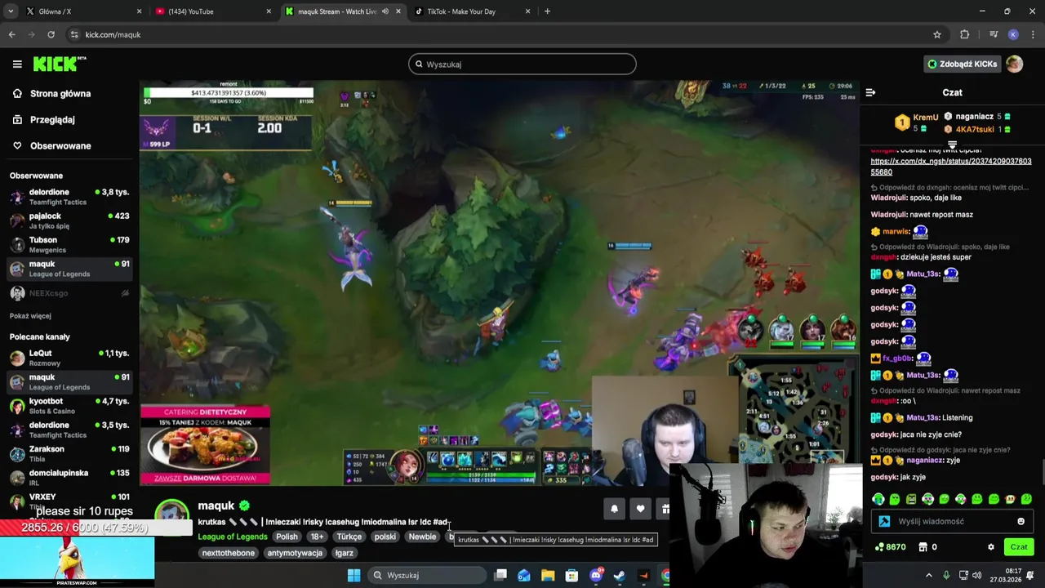Switch to TikTok - Make Your Day tab
Viewport: 1045px width, 588px height.
point(474,11)
